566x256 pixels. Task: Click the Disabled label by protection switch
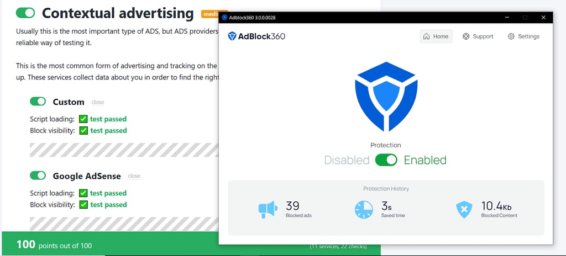pos(347,160)
